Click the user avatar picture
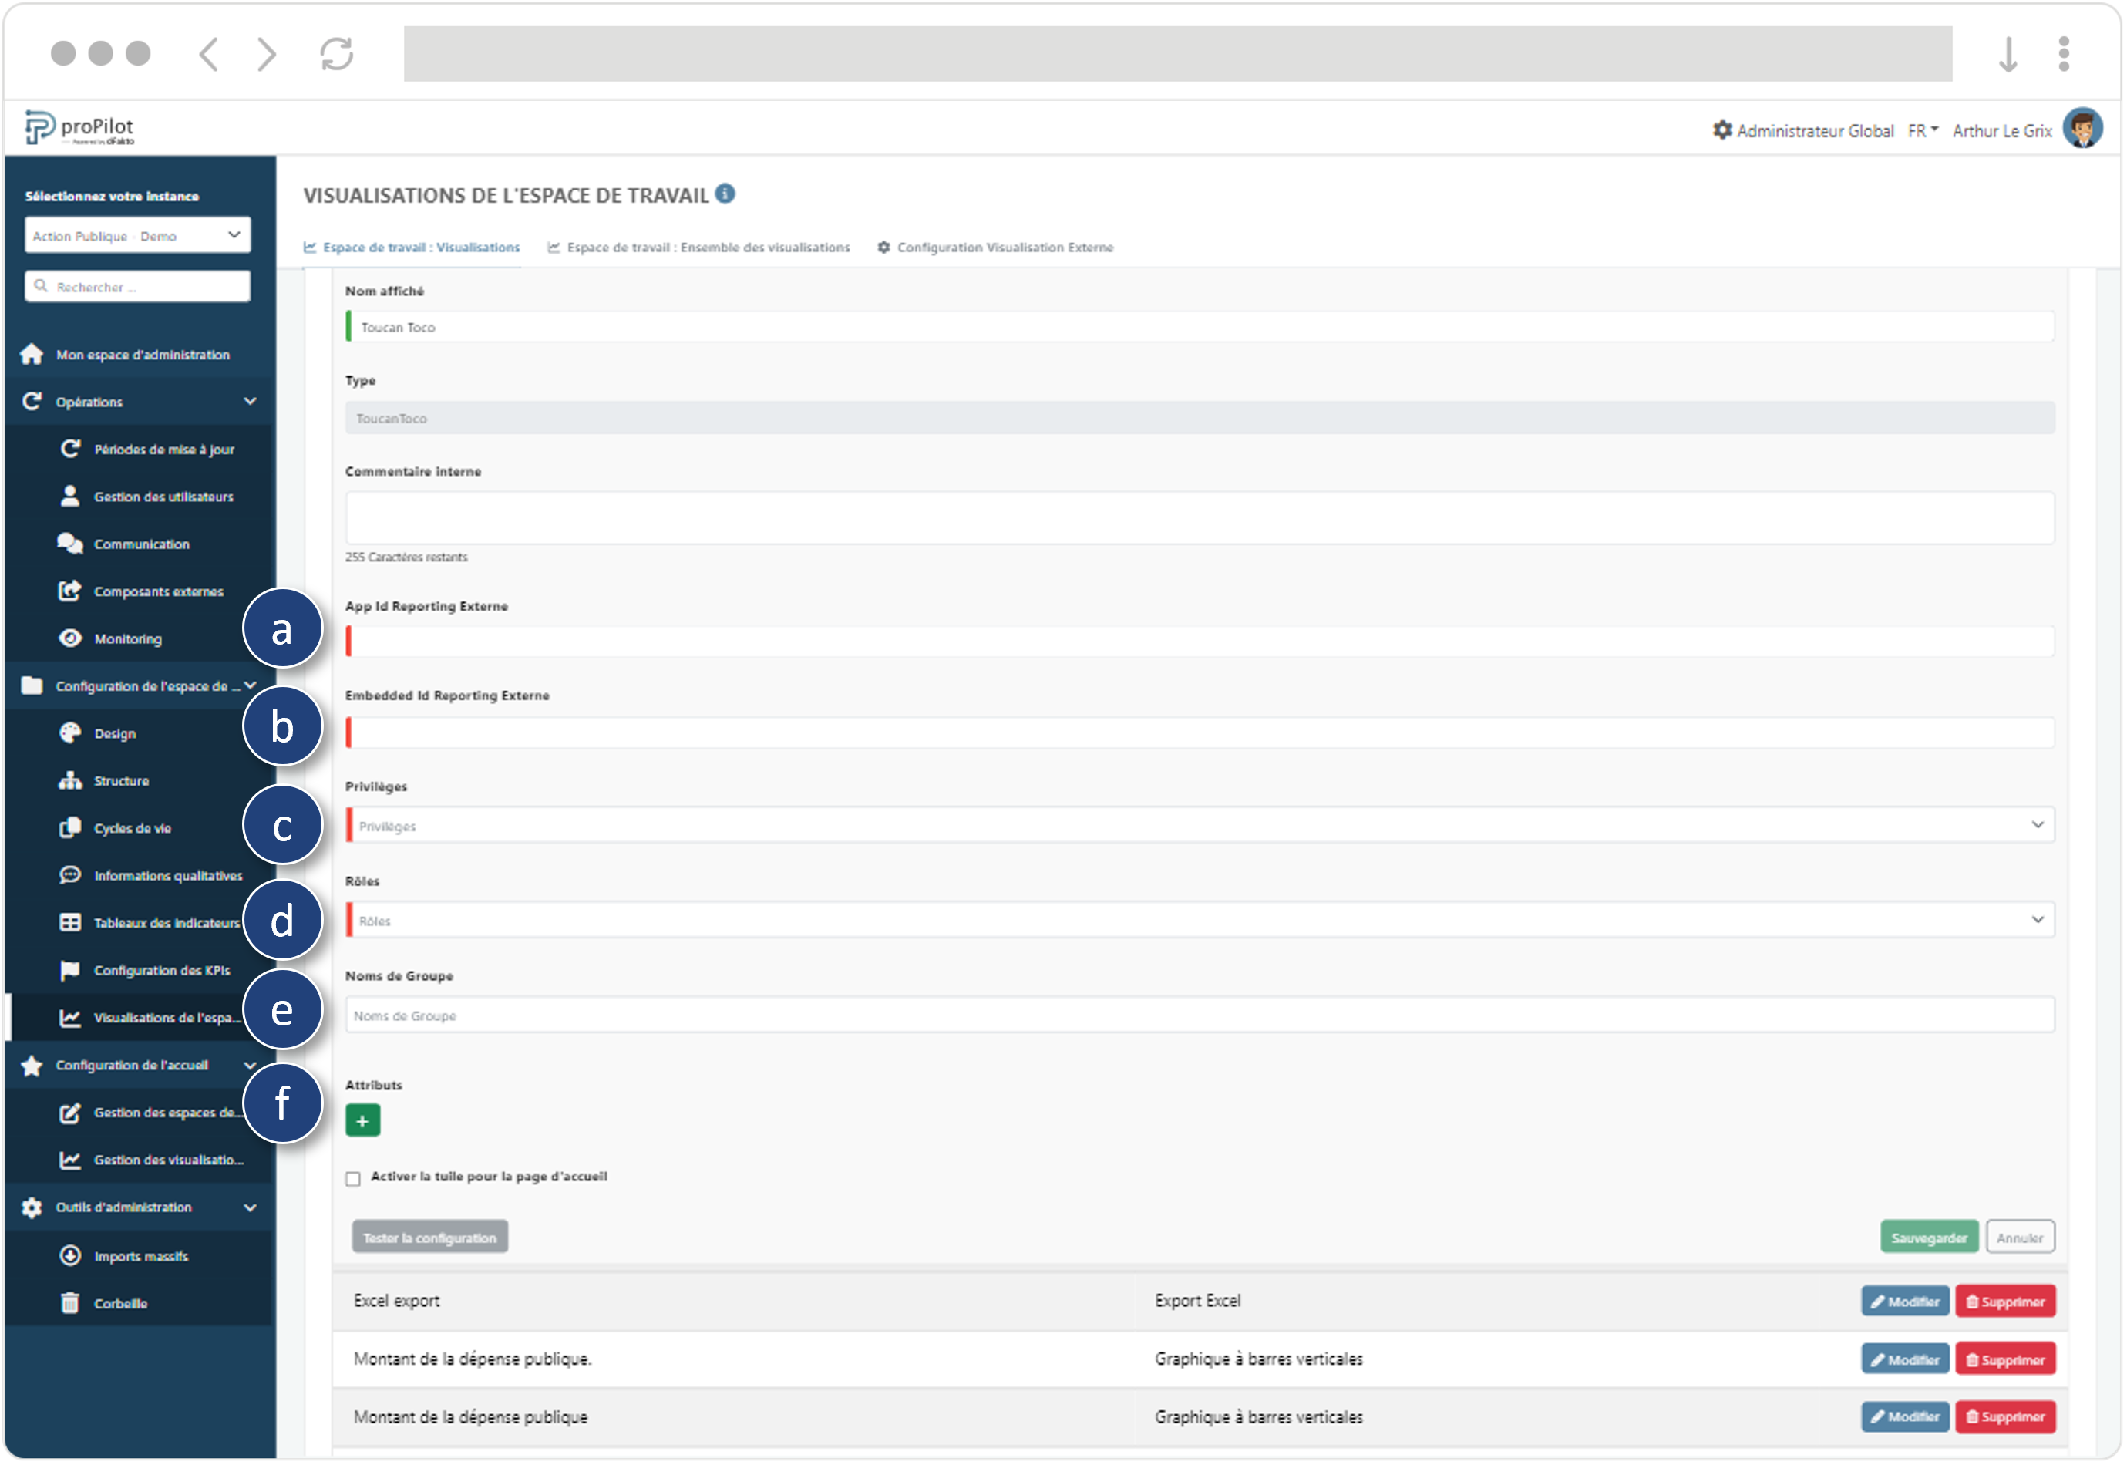This screenshot has width=2127, height=1465. pyautogui.click(x=2082, y=129)
